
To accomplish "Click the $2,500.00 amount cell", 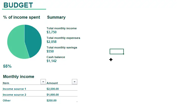I will [x=53, y=89].
